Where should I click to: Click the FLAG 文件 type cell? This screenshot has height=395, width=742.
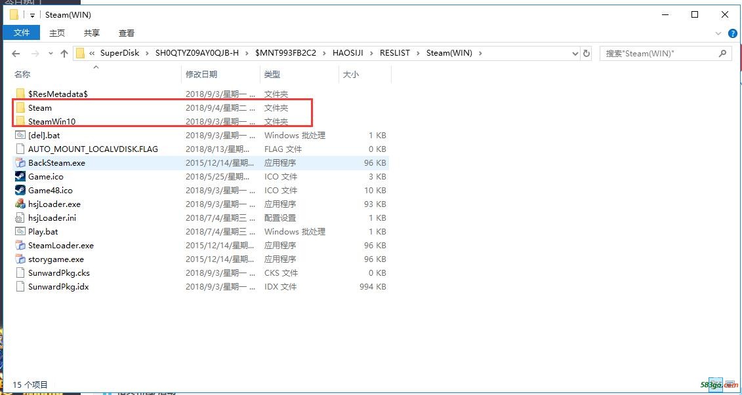pyautogui.click(x=283, y=149)
